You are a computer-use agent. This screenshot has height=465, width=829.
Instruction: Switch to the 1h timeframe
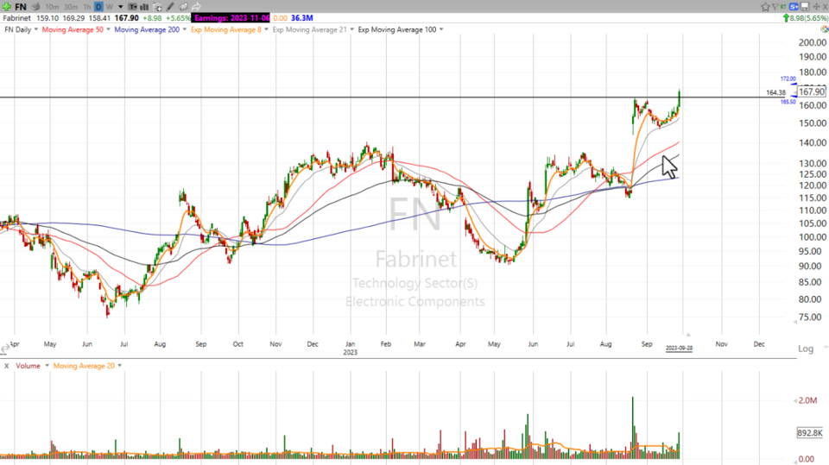pos(86,7)
